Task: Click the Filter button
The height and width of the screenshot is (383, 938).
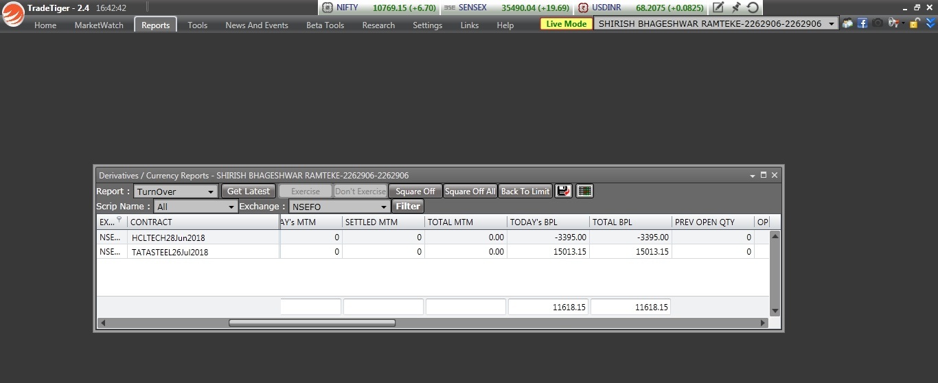Action: click(408, 206)
